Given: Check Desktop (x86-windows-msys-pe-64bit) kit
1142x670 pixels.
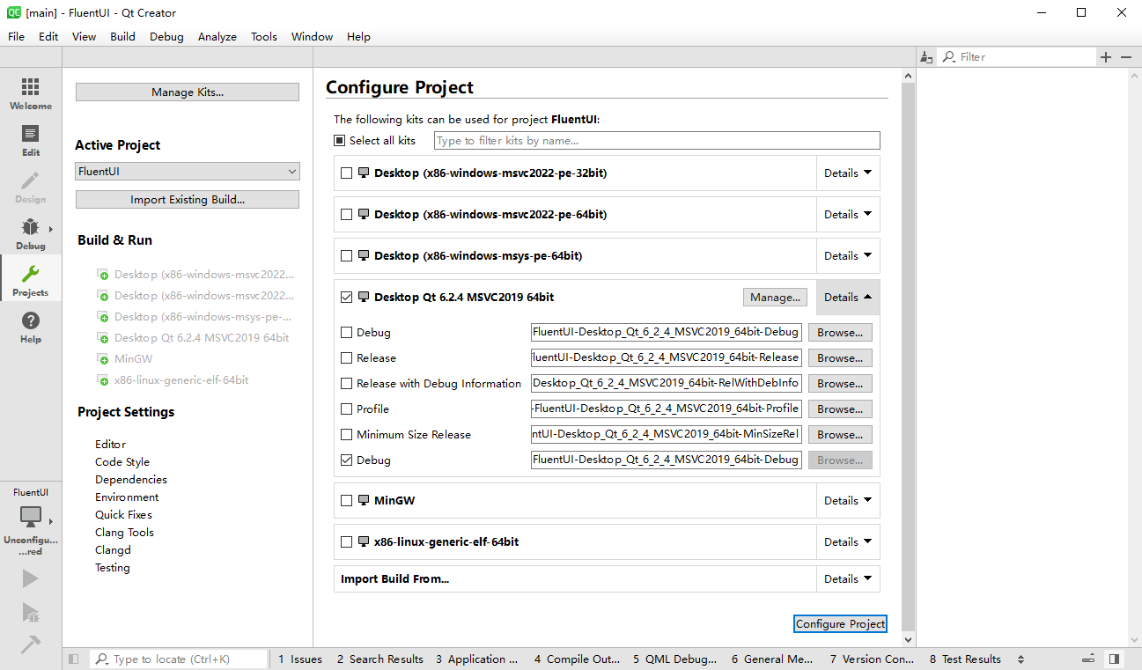Looking at the screenshot, I should click(x=346, y=256).
